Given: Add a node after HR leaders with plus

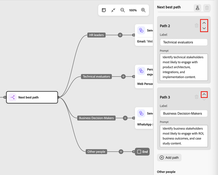Looking at the screenshot, I should (120, 35).
